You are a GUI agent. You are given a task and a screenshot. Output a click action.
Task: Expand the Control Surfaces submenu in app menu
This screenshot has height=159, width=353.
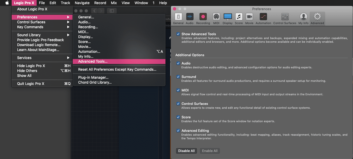[42, 22]
